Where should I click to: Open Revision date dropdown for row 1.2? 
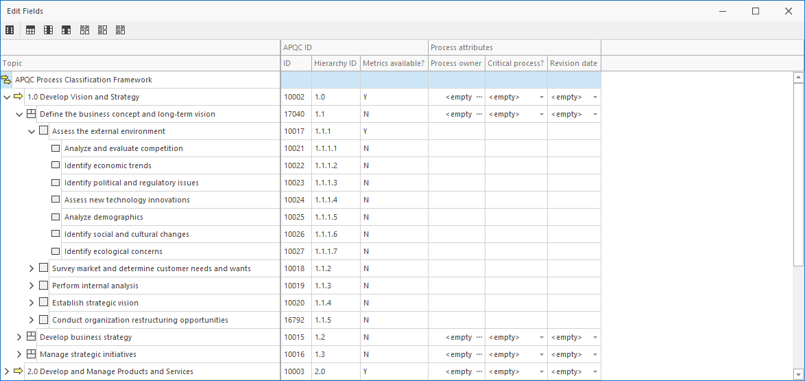click(594, 337)
